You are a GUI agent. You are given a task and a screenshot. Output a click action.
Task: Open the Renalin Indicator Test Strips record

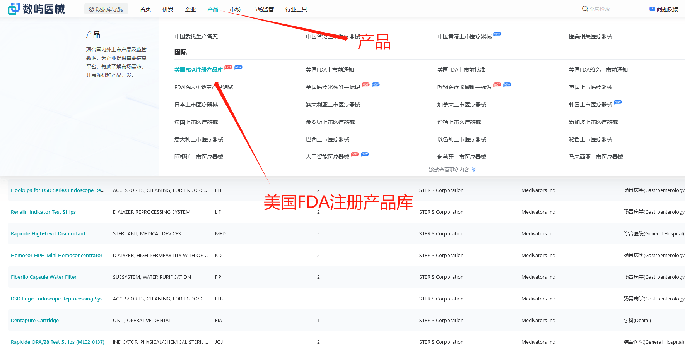tap(43, 212)
